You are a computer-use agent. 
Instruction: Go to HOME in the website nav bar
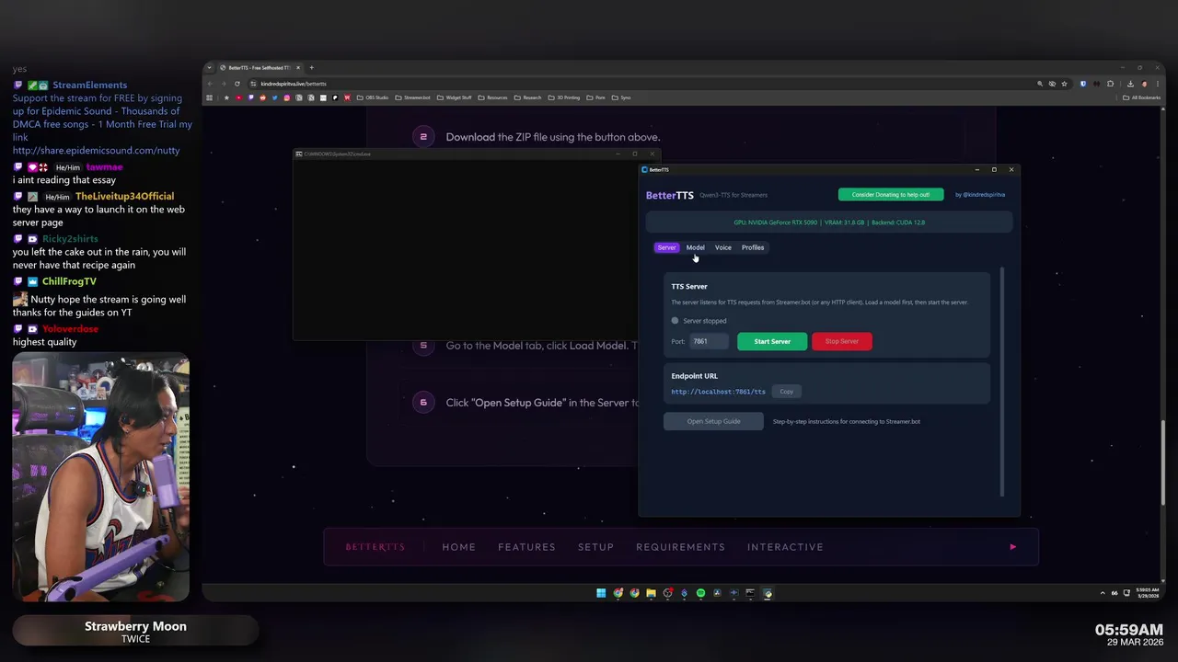pos(458,547)
